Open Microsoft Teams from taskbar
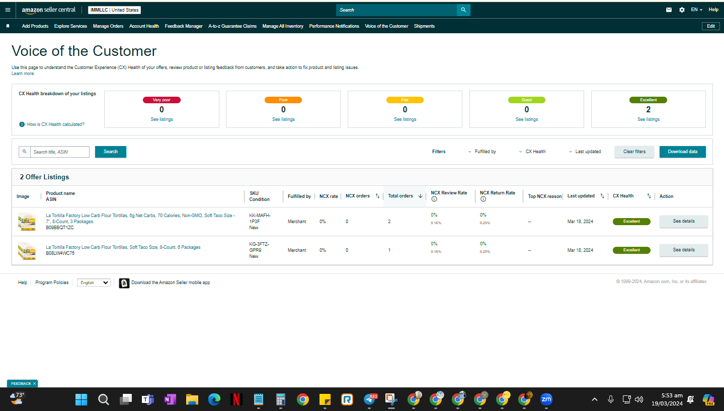Screen dimensions: 724x411 pyautogui.click(x=147, y=400)
